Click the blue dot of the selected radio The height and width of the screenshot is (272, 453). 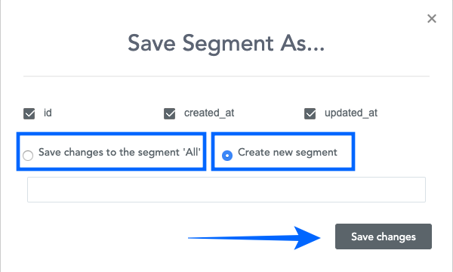pos(227,156)
